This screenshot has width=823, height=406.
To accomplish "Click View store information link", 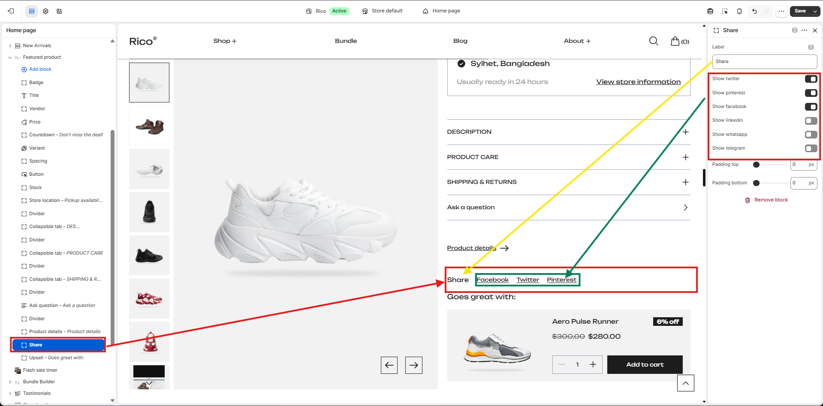I will coord(638,82).
